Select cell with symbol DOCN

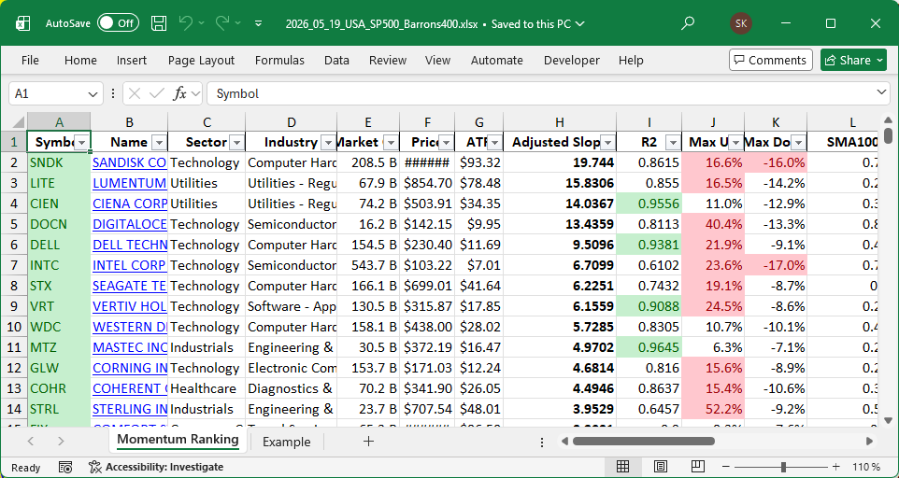pyautogui.click(x=59, y=224)
